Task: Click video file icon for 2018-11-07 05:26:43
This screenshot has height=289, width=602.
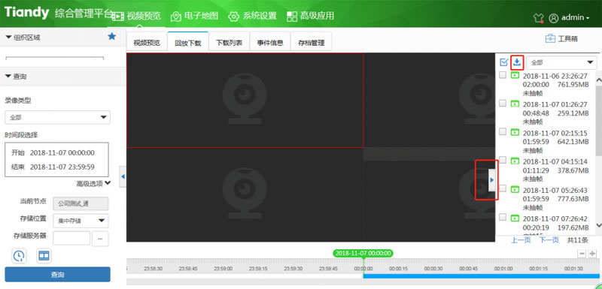Action: coord(515,189)
